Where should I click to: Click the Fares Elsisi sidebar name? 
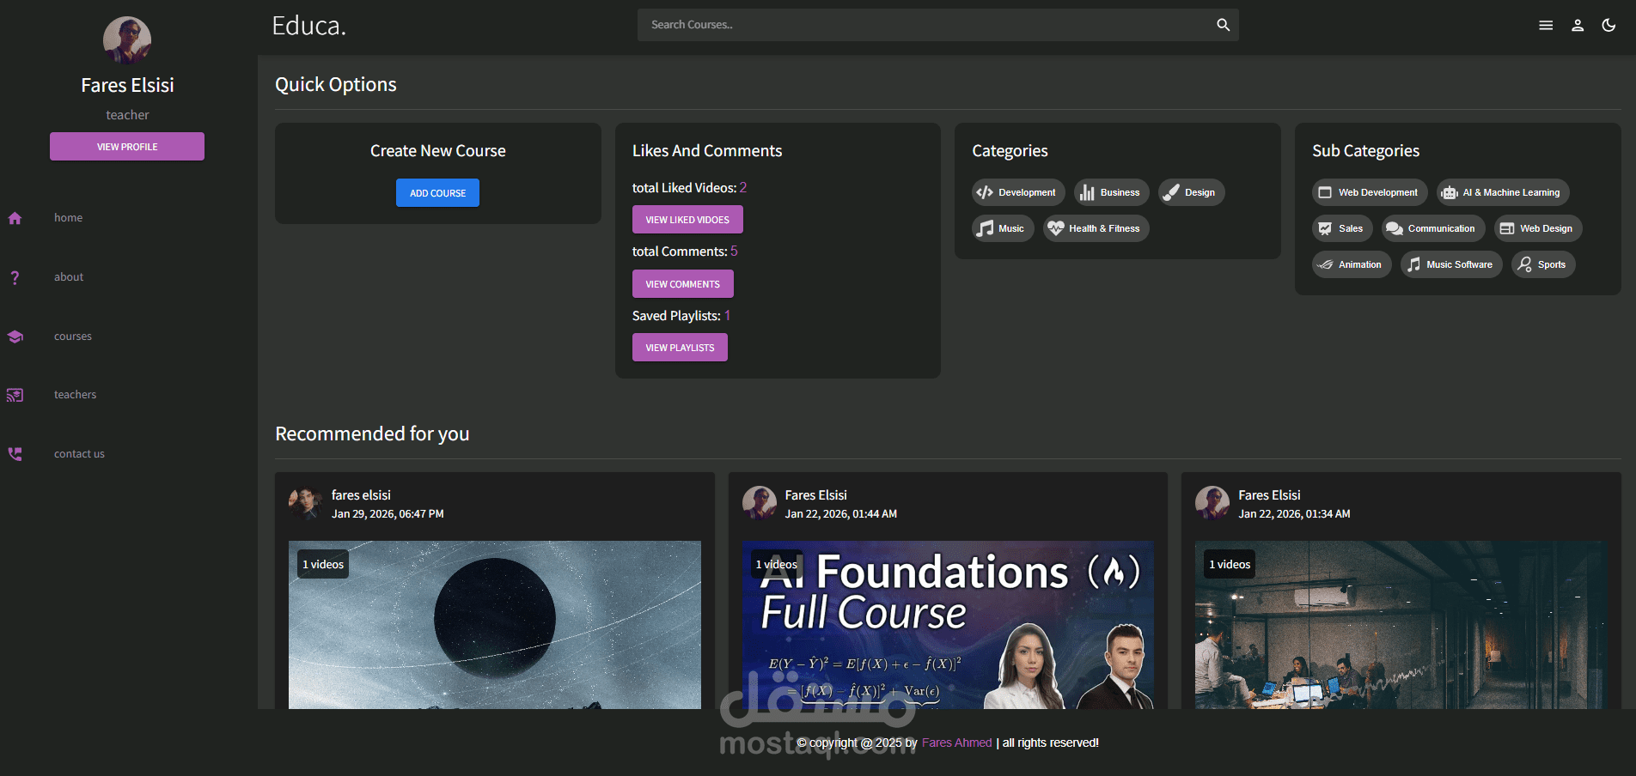[127, 85]
